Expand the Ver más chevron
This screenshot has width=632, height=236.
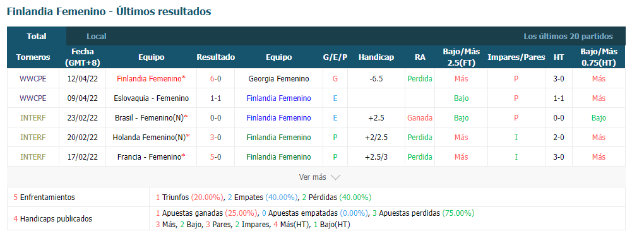(x=335, y=177)
